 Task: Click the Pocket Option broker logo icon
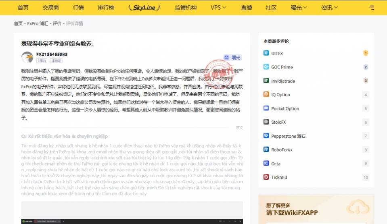click(x=266, y=108)
